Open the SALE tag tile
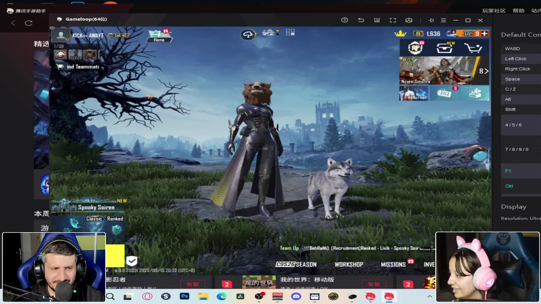The image size is (541, 304). point(445,93)
